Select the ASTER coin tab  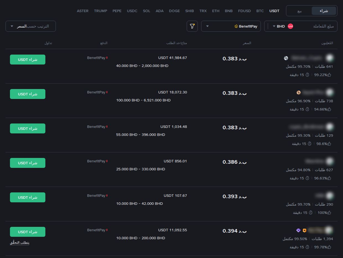point(83,11)
